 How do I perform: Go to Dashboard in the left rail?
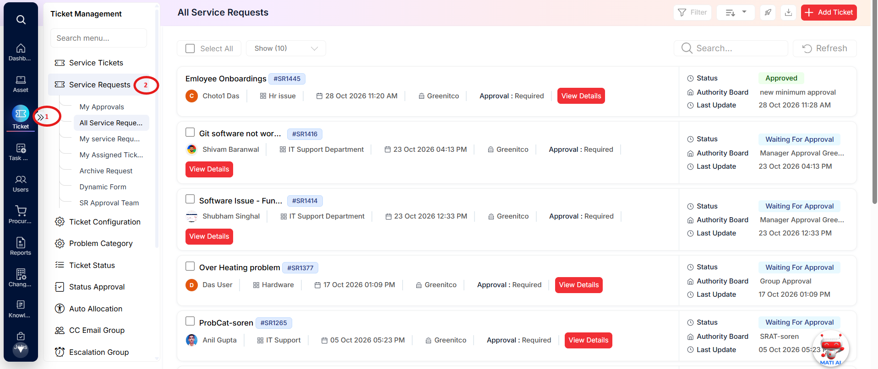tap(21, 52)
